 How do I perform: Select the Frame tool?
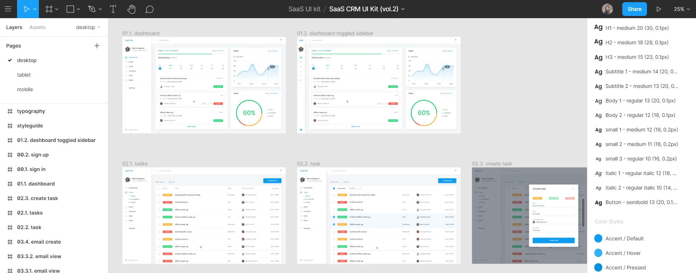coord(49,9)
